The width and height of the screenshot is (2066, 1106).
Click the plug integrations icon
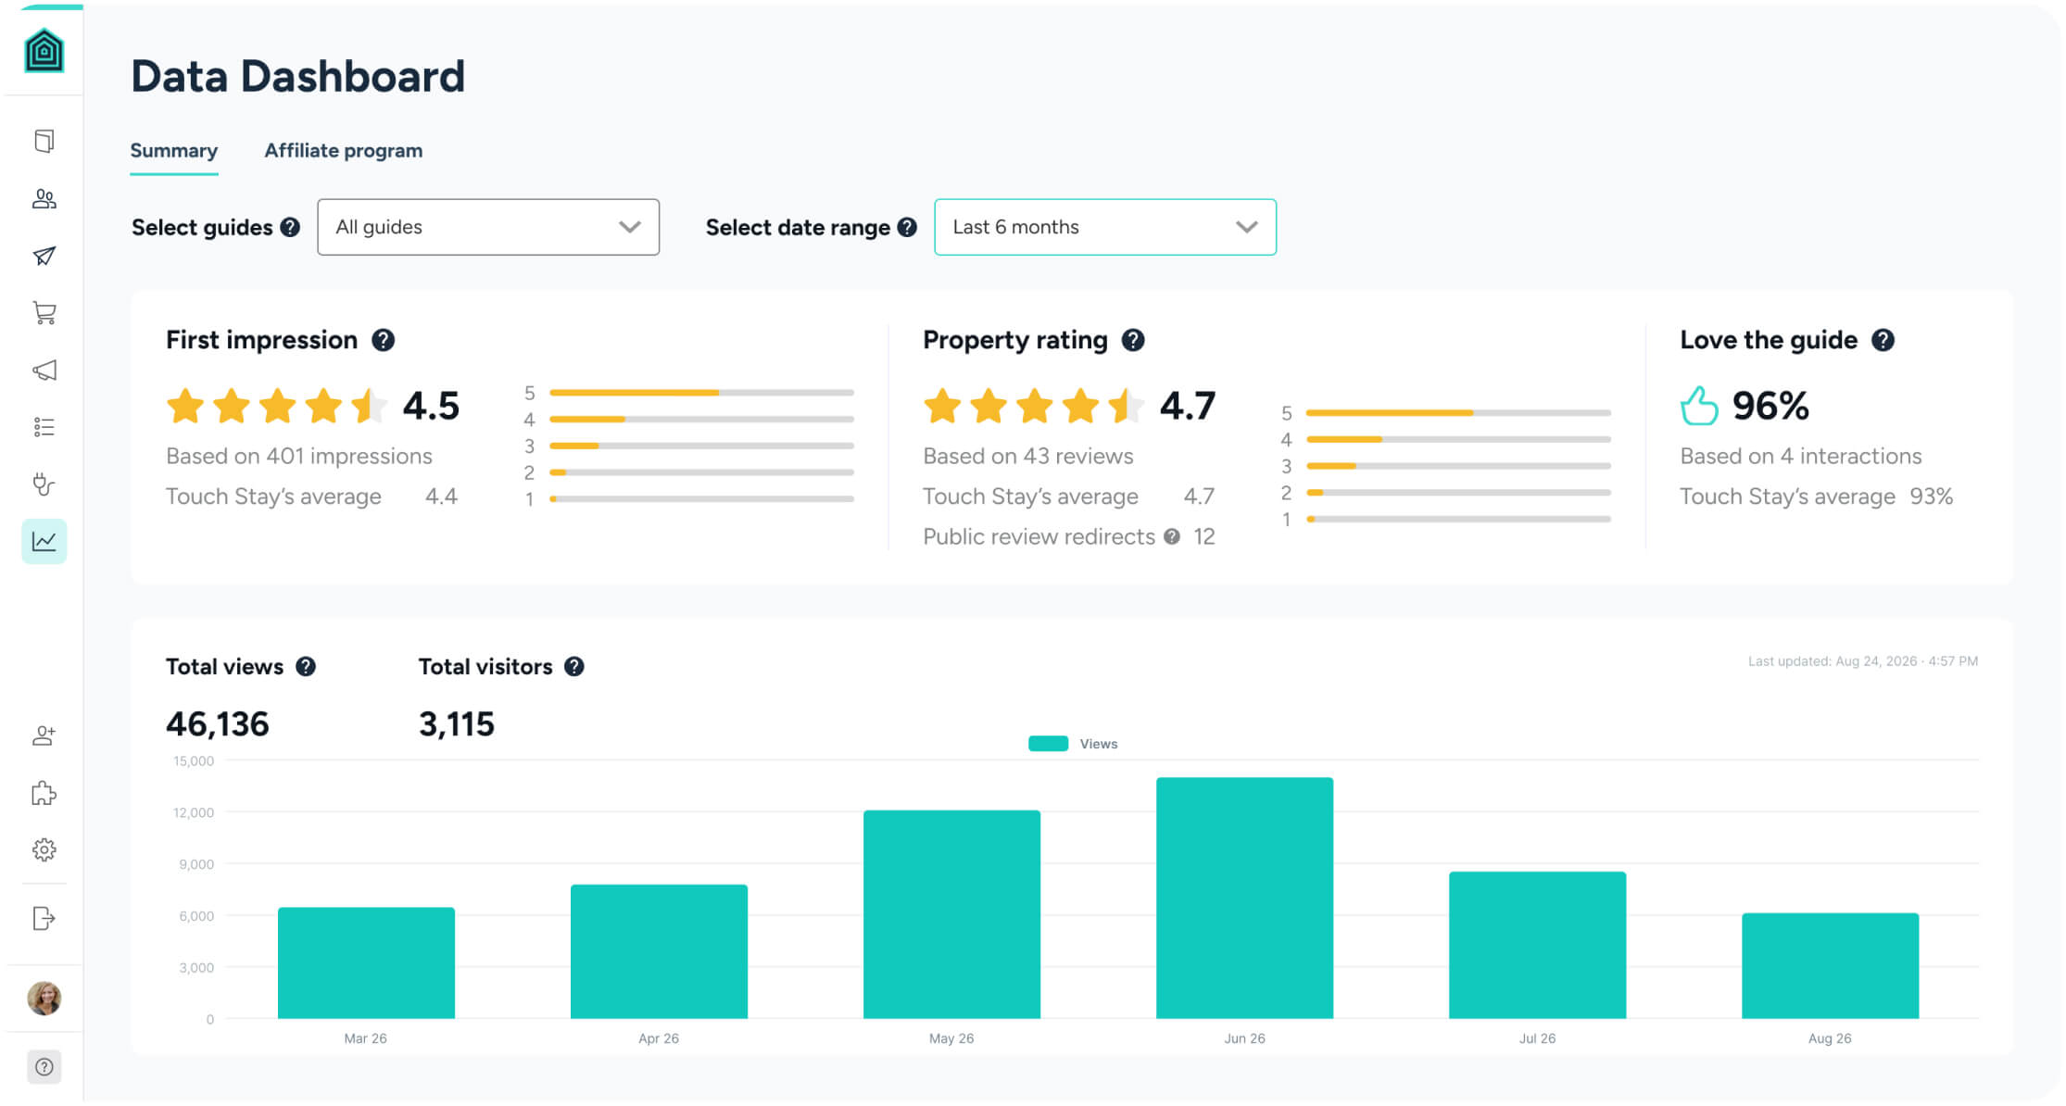pyautogui.click(x=44, y=484)
